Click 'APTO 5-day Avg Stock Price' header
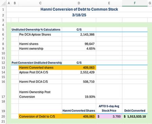 click(109, 108)
